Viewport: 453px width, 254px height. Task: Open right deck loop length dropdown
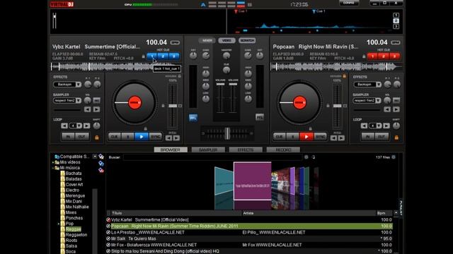point(379,126)
